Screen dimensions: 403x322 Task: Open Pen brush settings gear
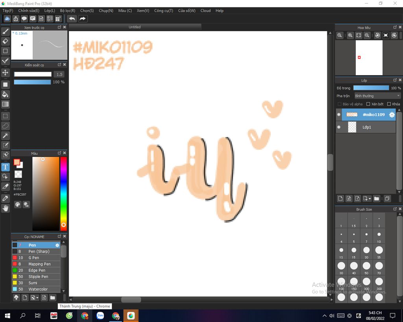[57, 245]
